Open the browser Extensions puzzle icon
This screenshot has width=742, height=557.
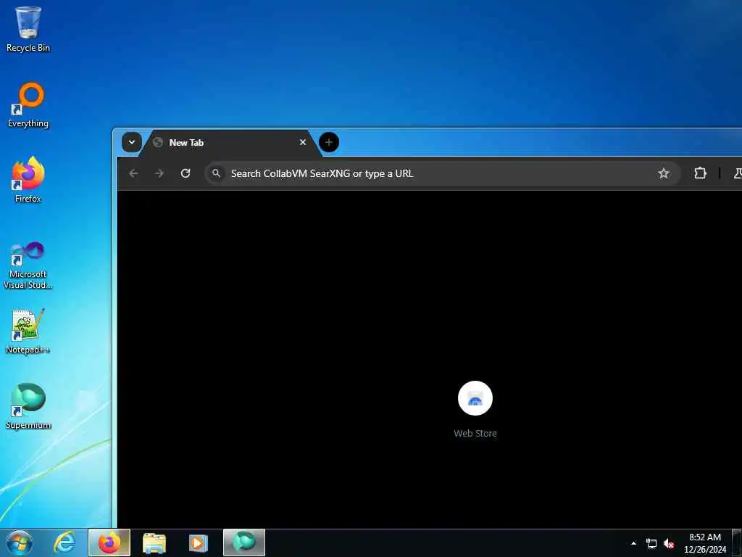tap(701, 173)
